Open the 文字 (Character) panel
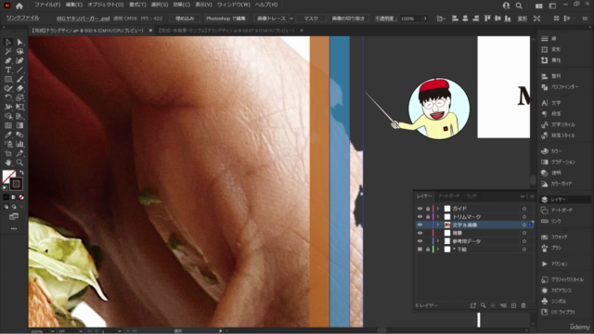This screenshot has width=594, height=334. click(x=550, y=103)
